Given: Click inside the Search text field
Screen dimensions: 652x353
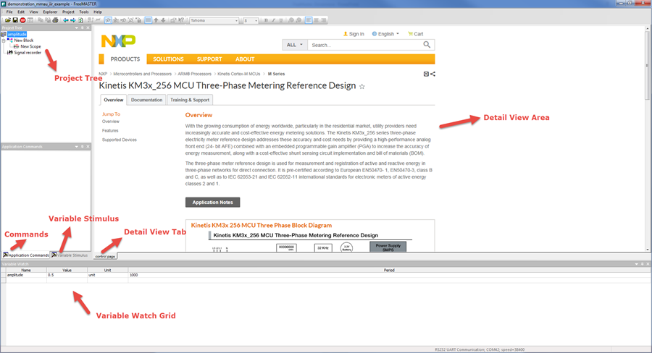Looking at the screenshot, I should pyautogui.click(x=365, y=45).
